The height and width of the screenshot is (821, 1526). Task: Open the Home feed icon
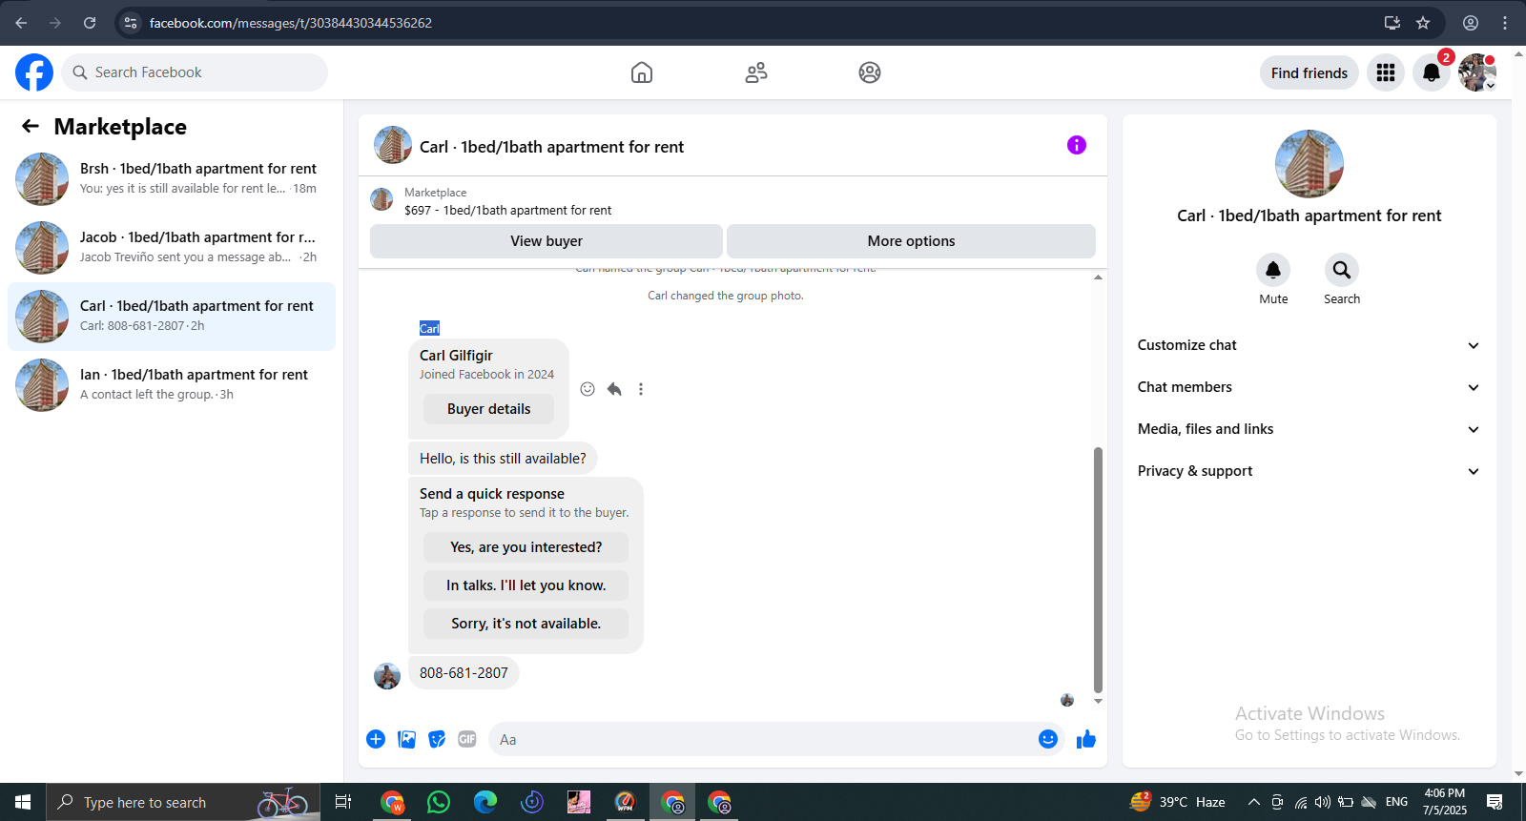click(x=642, y=72)
